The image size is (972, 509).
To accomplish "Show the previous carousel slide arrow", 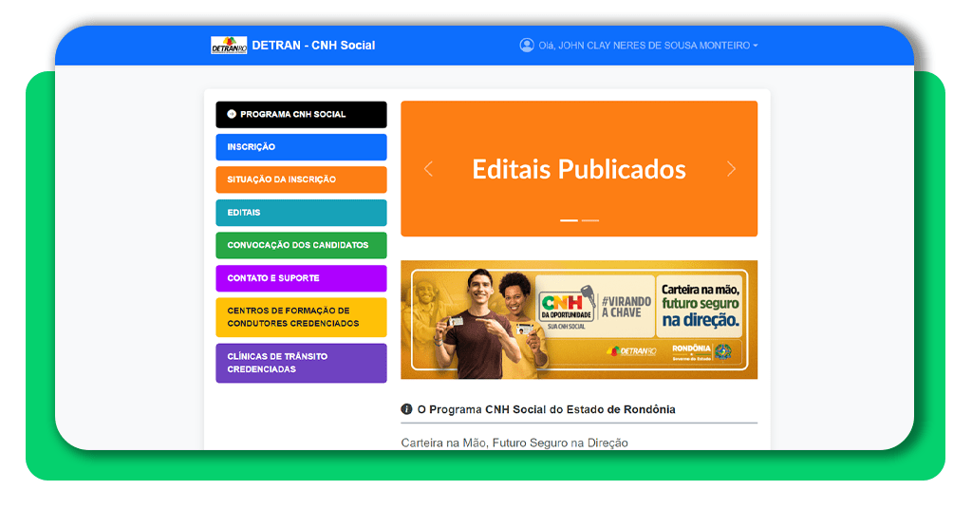I will pyautogui.click(x=428, y=169).
